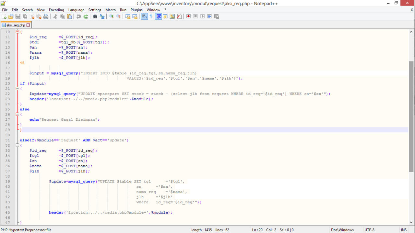415x233 pixels.
Task: Click the New file toolbar icon
Action: coord(4,17)
